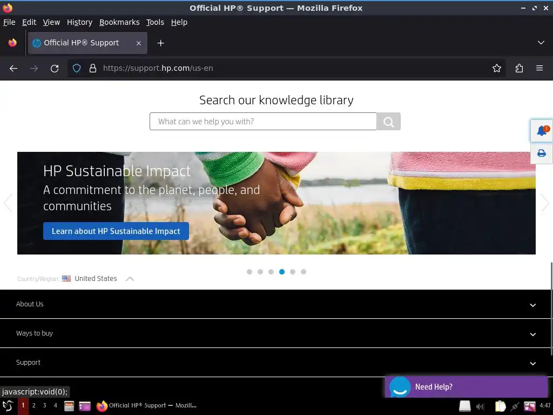
Task: Select the Official HP Support tab
Action: pyautogui.click(x=88, y=43)
